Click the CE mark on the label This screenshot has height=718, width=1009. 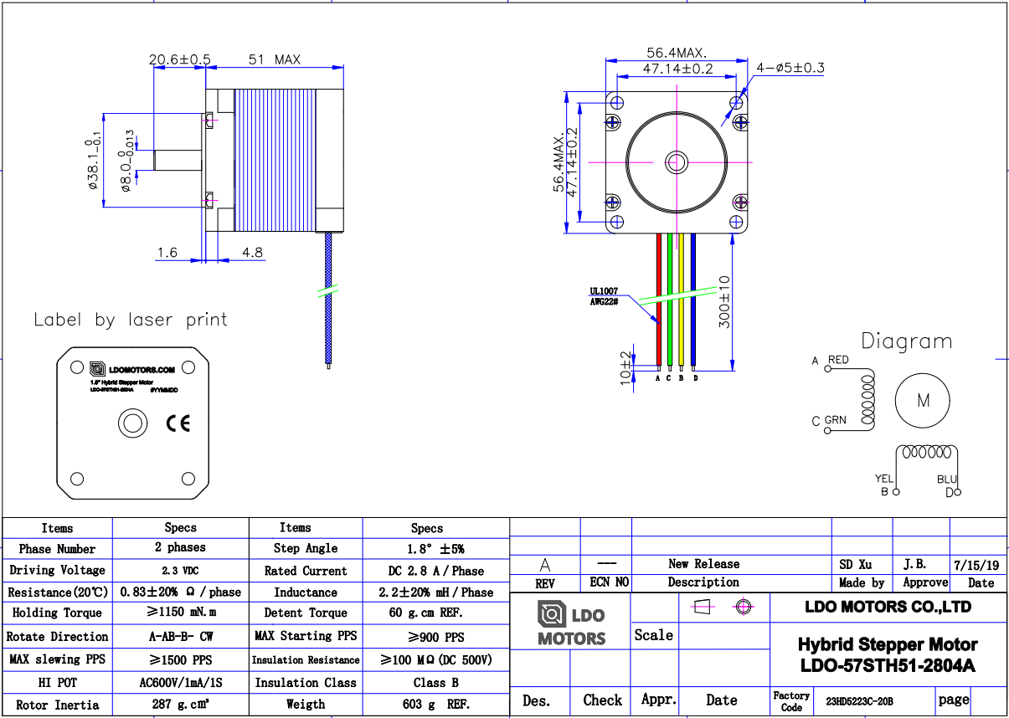pos(178,423)
